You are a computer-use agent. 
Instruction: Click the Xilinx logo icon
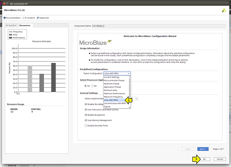click(x=224, y=10)
